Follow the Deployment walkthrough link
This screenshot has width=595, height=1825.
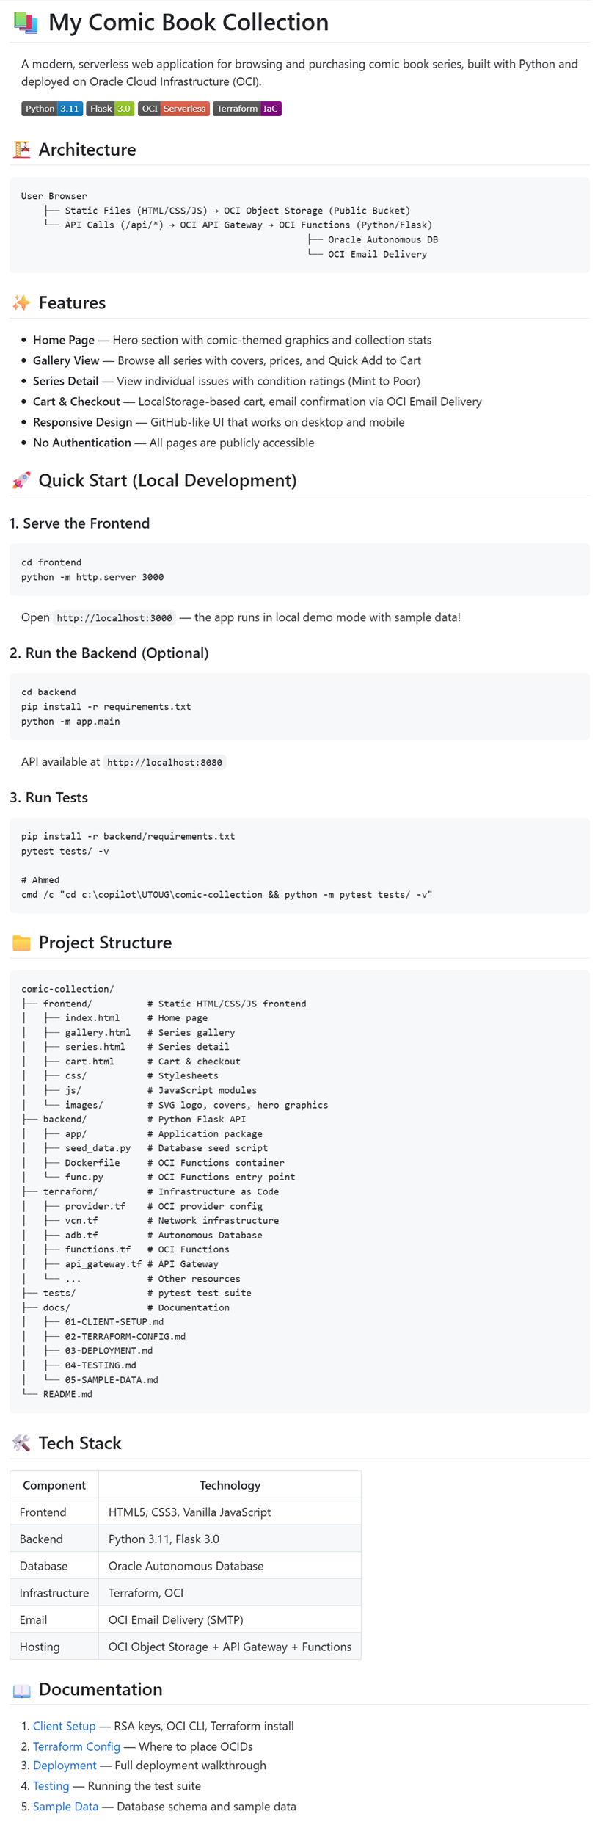coord(65,1766)
